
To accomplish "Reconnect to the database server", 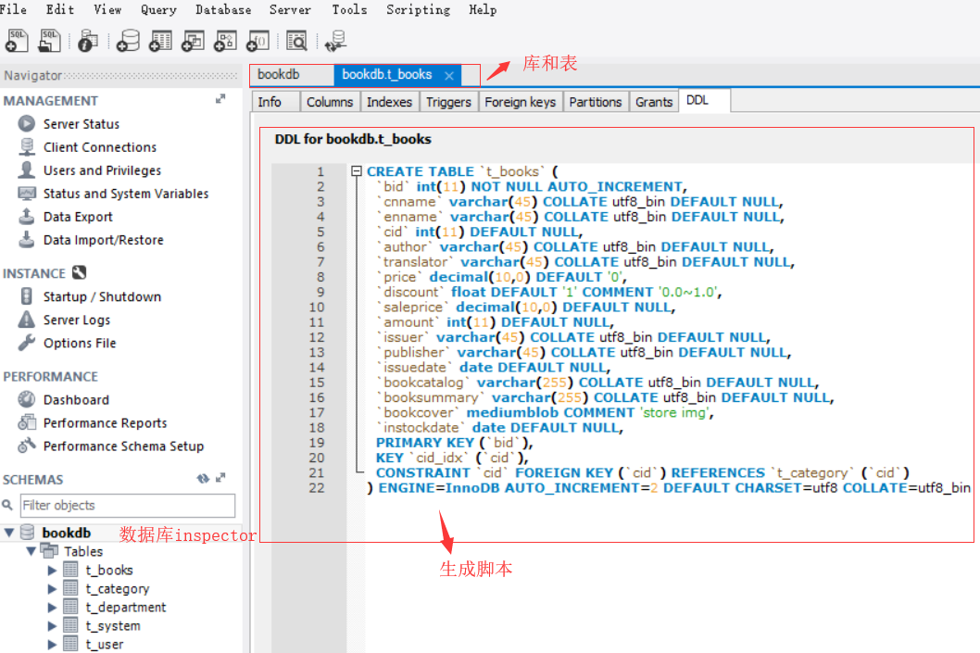I will pos(334,41).
